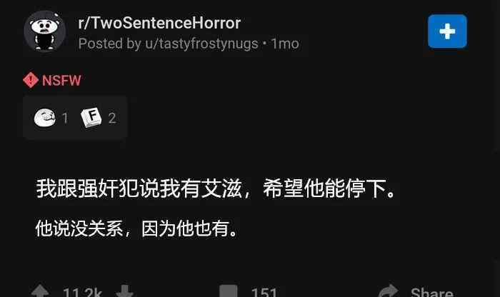Click the red NSFW warning diamond icon
The height and width of the screenshot is (297, 500).
pos(31,80)
